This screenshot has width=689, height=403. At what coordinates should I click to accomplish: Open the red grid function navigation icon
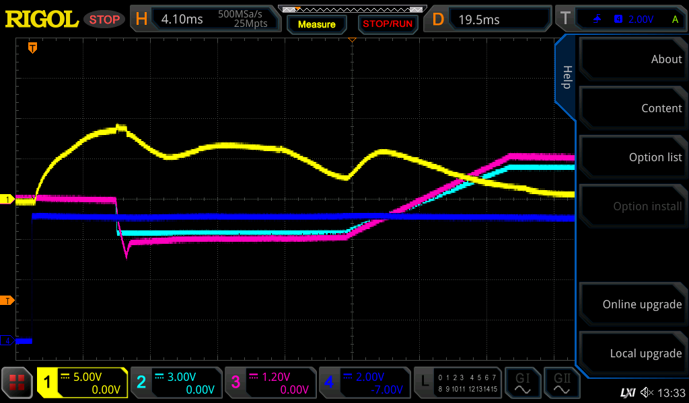pos(17,383)
